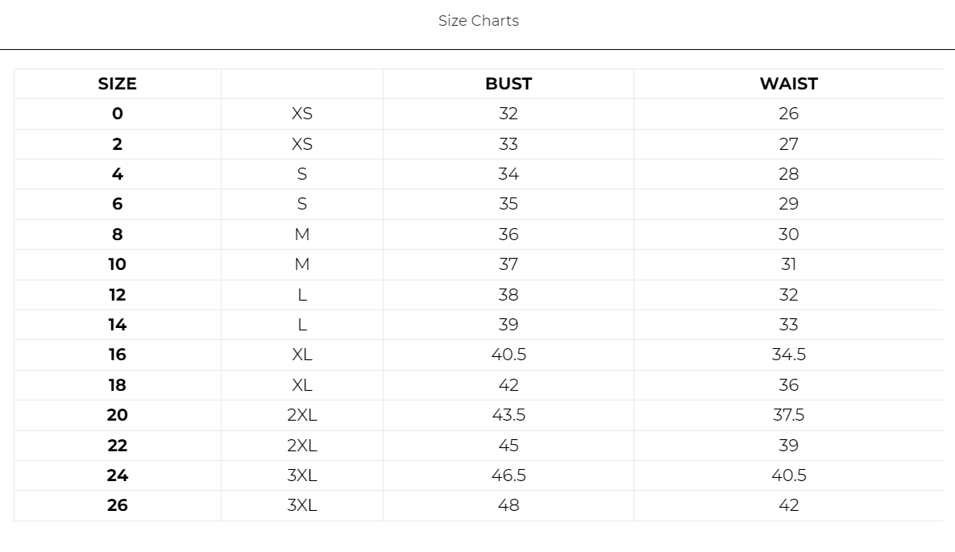This screenshot has width=955, height=552.
Task: Select the XS cell for size 2
Action: point(302,144)
